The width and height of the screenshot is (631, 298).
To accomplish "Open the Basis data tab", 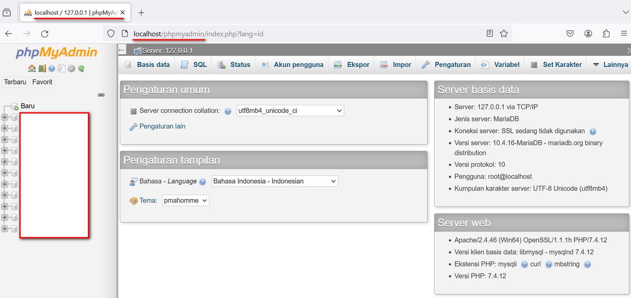I will coord(147,65).
